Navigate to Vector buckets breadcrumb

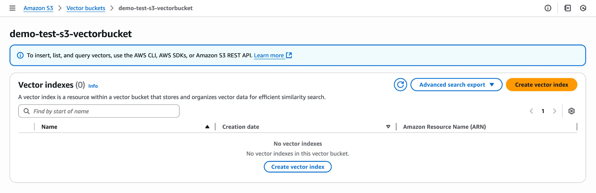pyautogui.click(x=86, y=8)
